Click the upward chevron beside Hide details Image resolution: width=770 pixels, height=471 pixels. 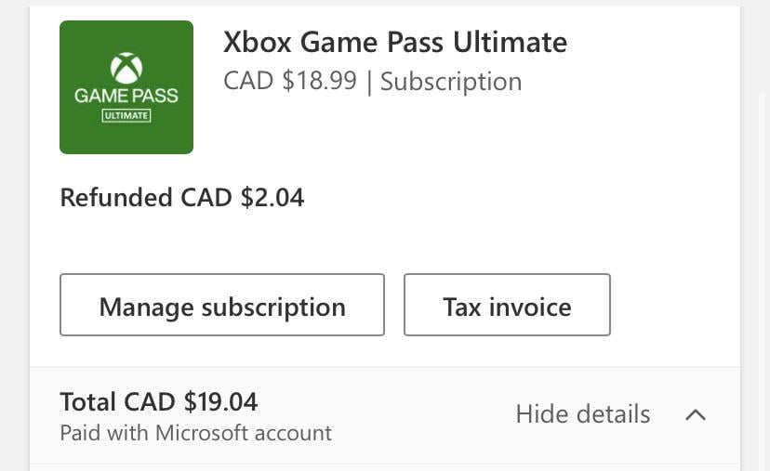click(696, 414)
